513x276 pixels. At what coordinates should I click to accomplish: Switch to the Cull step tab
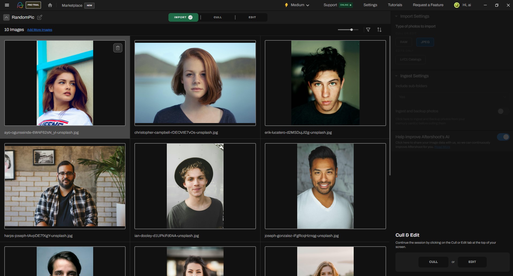pyautogui.click(x=218, y=17)
